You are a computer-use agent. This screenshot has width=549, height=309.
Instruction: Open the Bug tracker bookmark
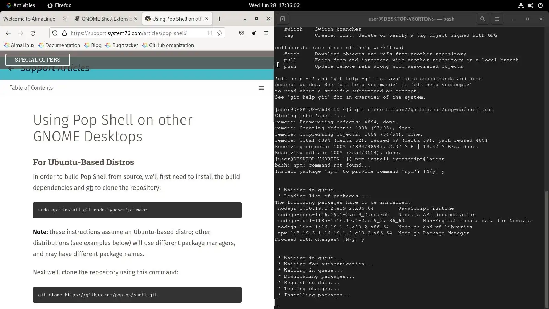click(122, 45)
